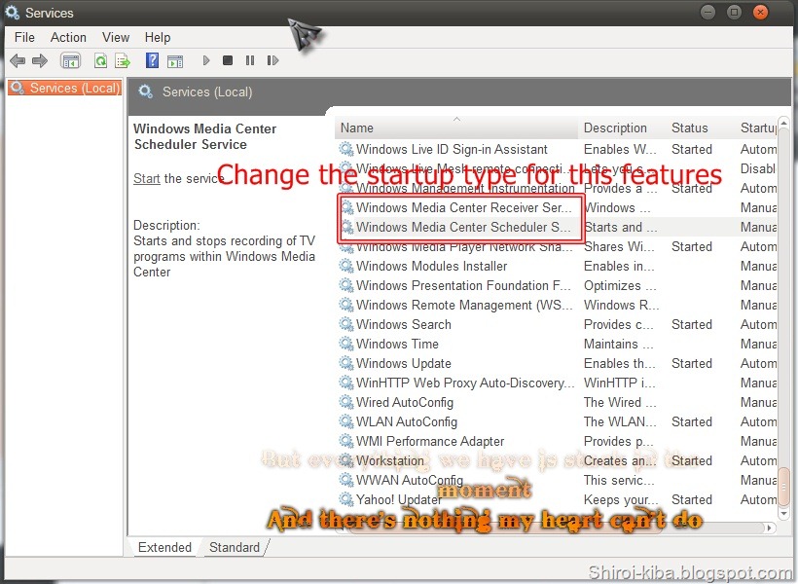
Task: Select Windows Live ID Sign-in Assistant row
Action: tap(558, 149)
